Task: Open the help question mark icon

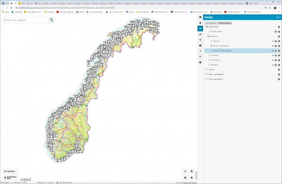Action: (200, 62)
